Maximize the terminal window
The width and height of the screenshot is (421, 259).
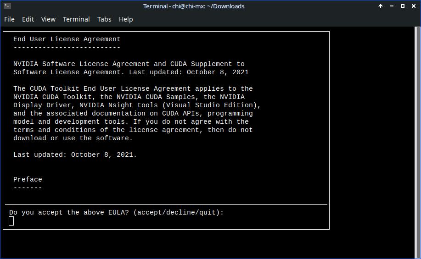click(x=403, y=6)
